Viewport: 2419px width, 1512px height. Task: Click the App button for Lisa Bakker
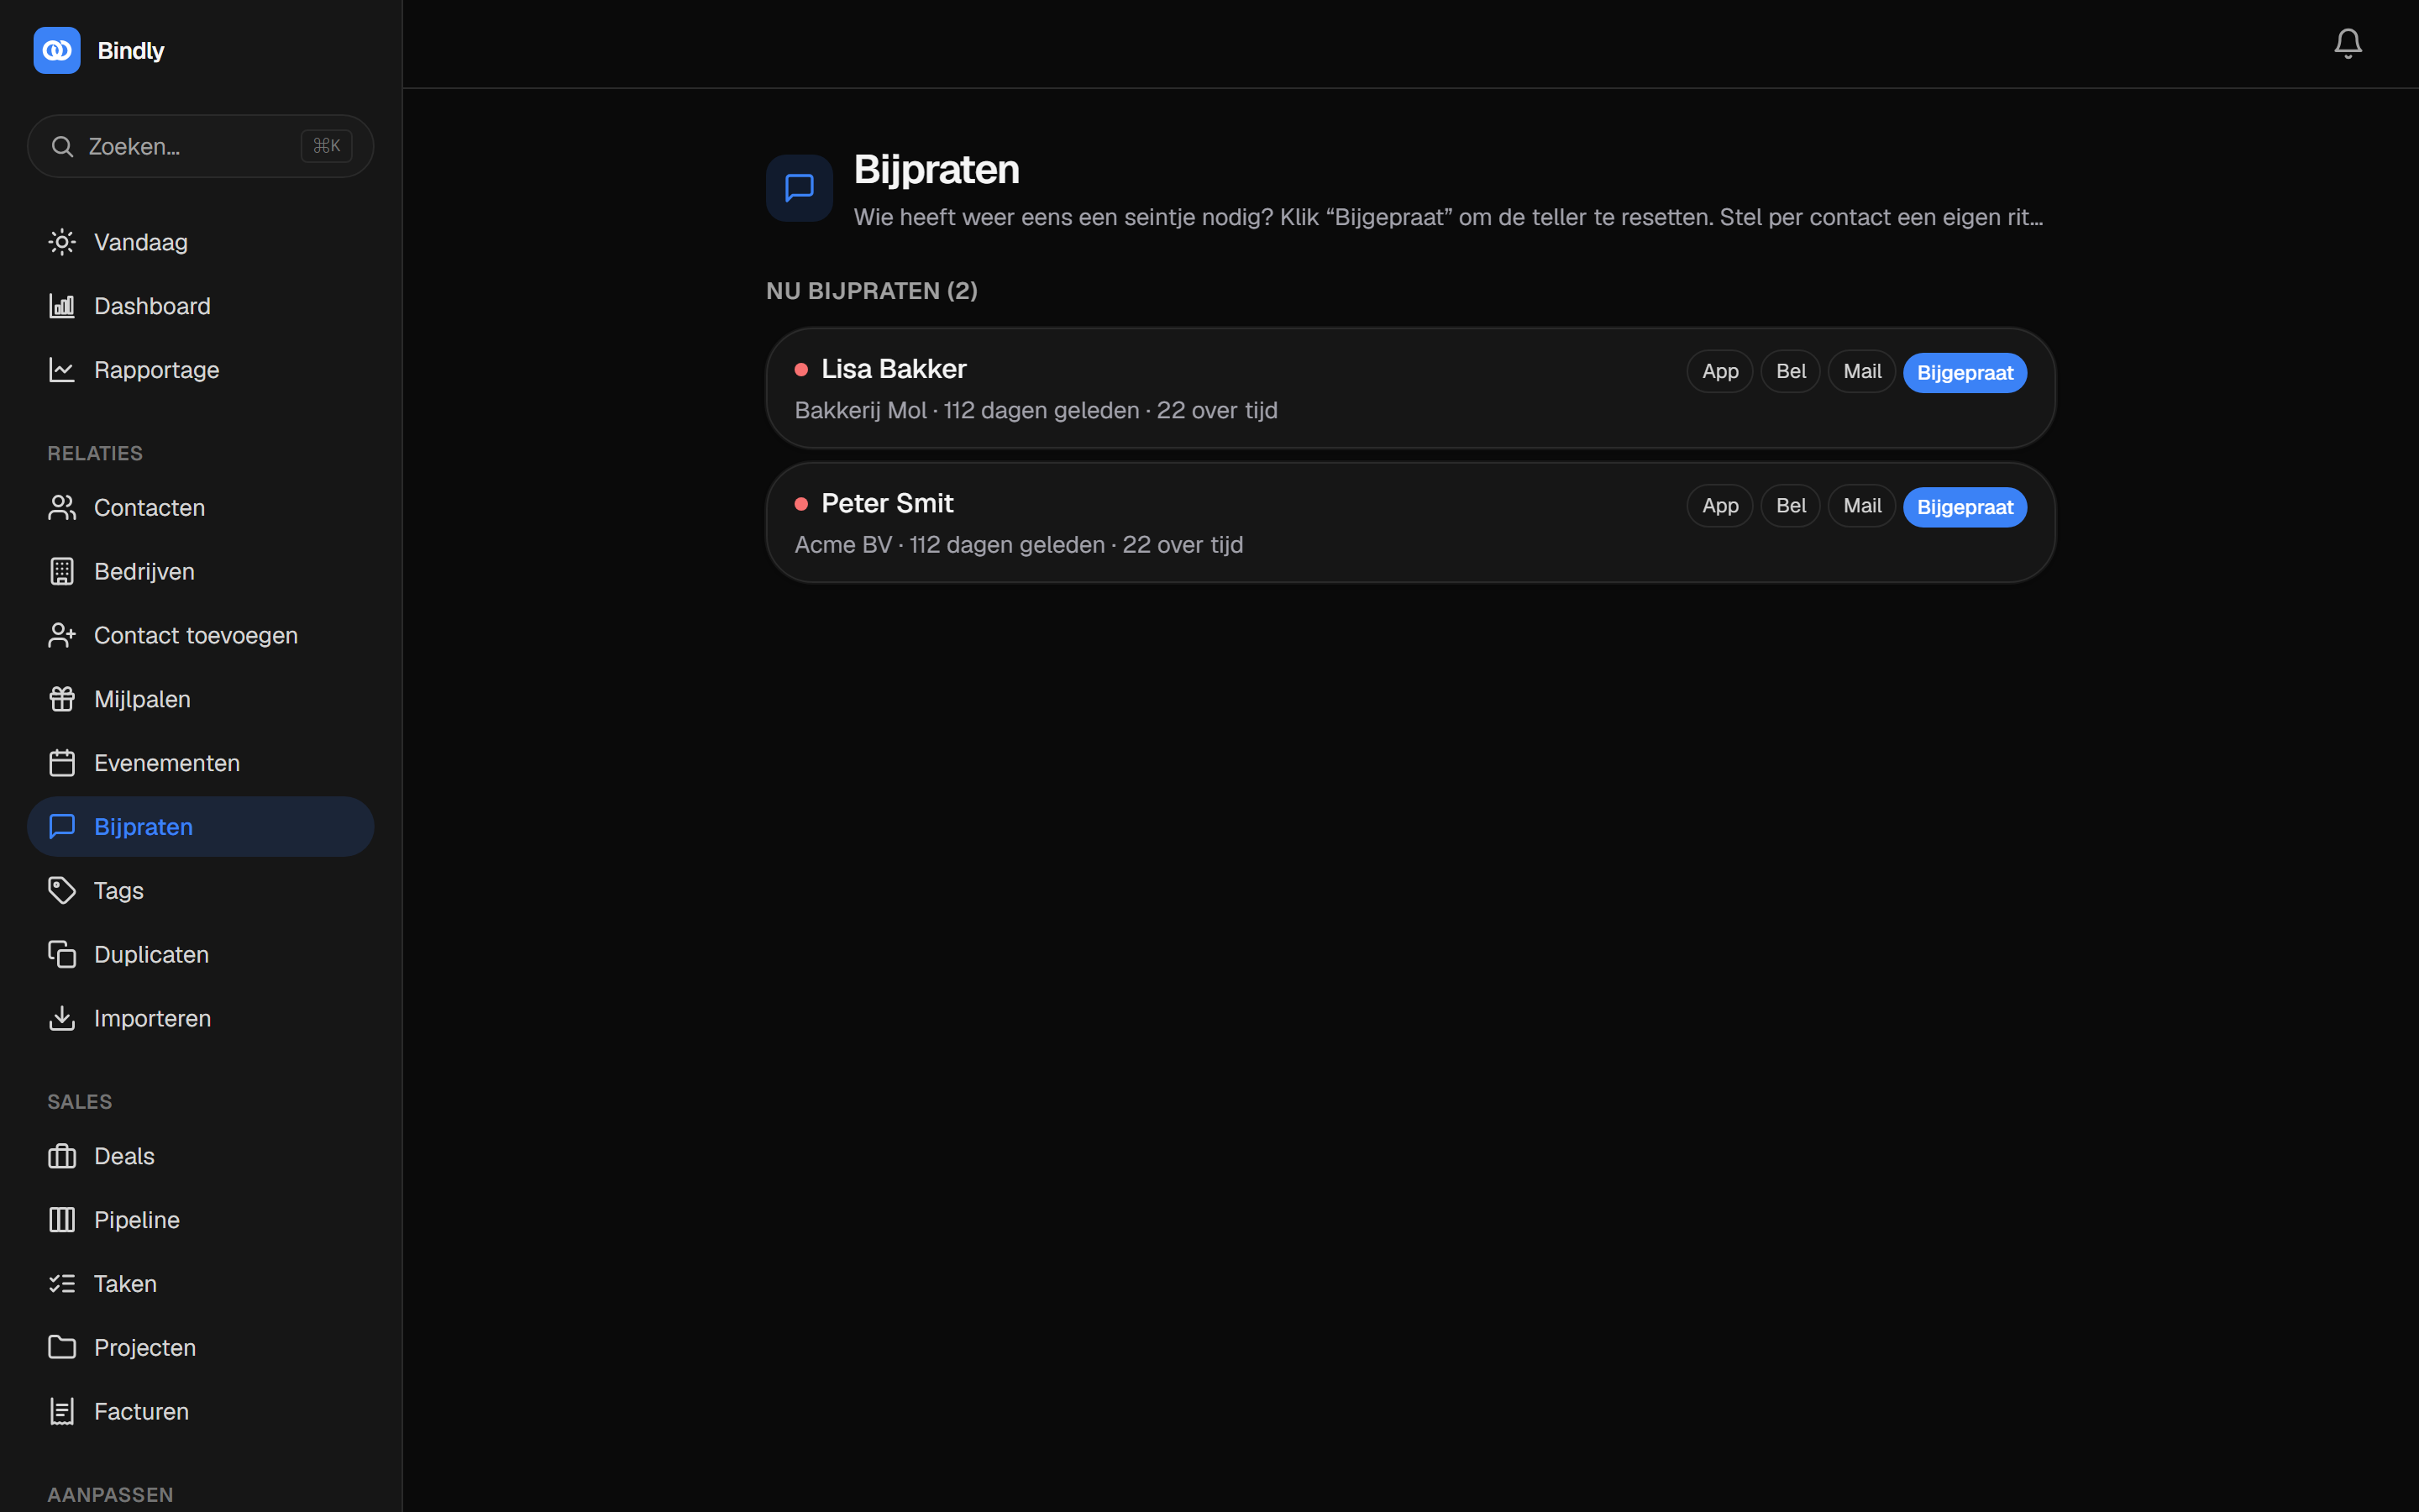coord(1719,371)
